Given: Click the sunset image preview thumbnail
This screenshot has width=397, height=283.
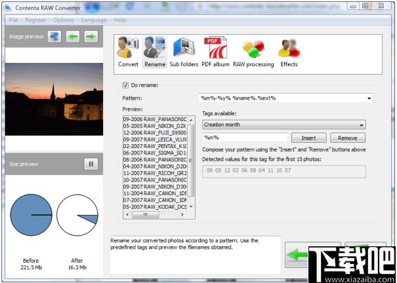Looking at the screenshot, I should tap(54, 99).
